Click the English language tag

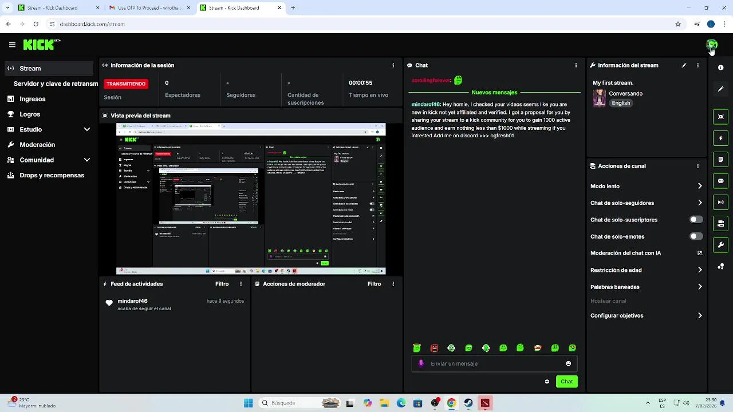click(x=621, y=103)
